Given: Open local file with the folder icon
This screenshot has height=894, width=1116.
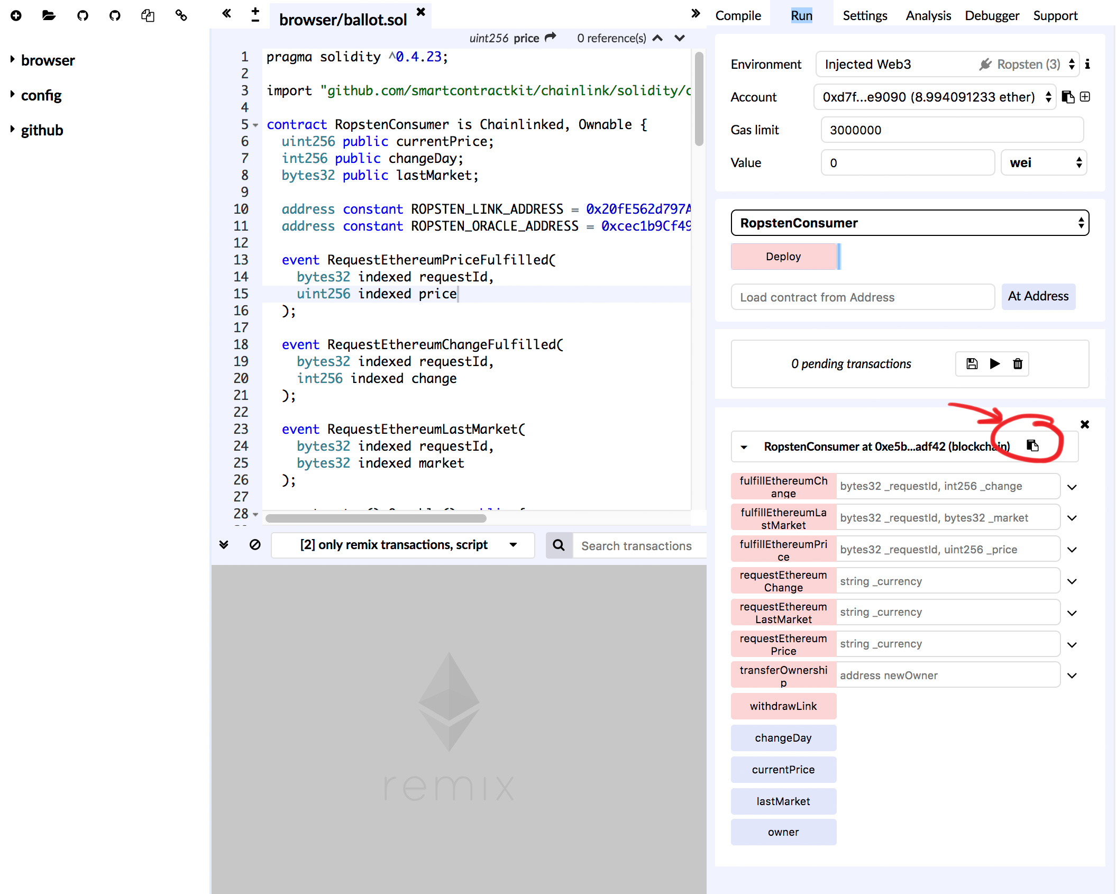Looking at the screenshot, I should [49, 15].
